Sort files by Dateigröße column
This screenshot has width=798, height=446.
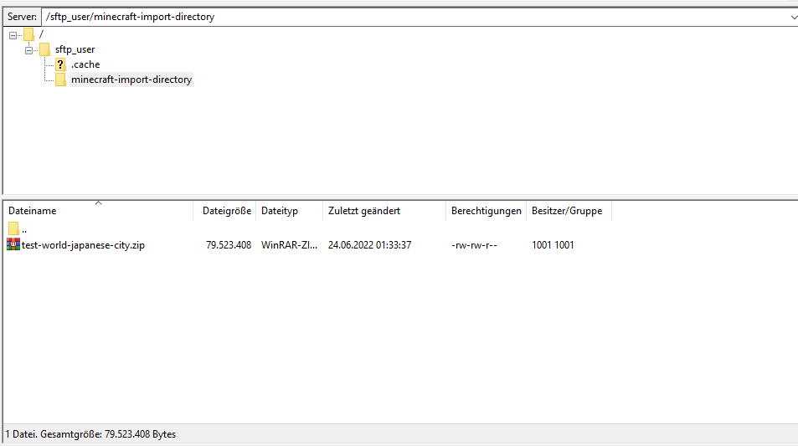[x=226, y=211]
